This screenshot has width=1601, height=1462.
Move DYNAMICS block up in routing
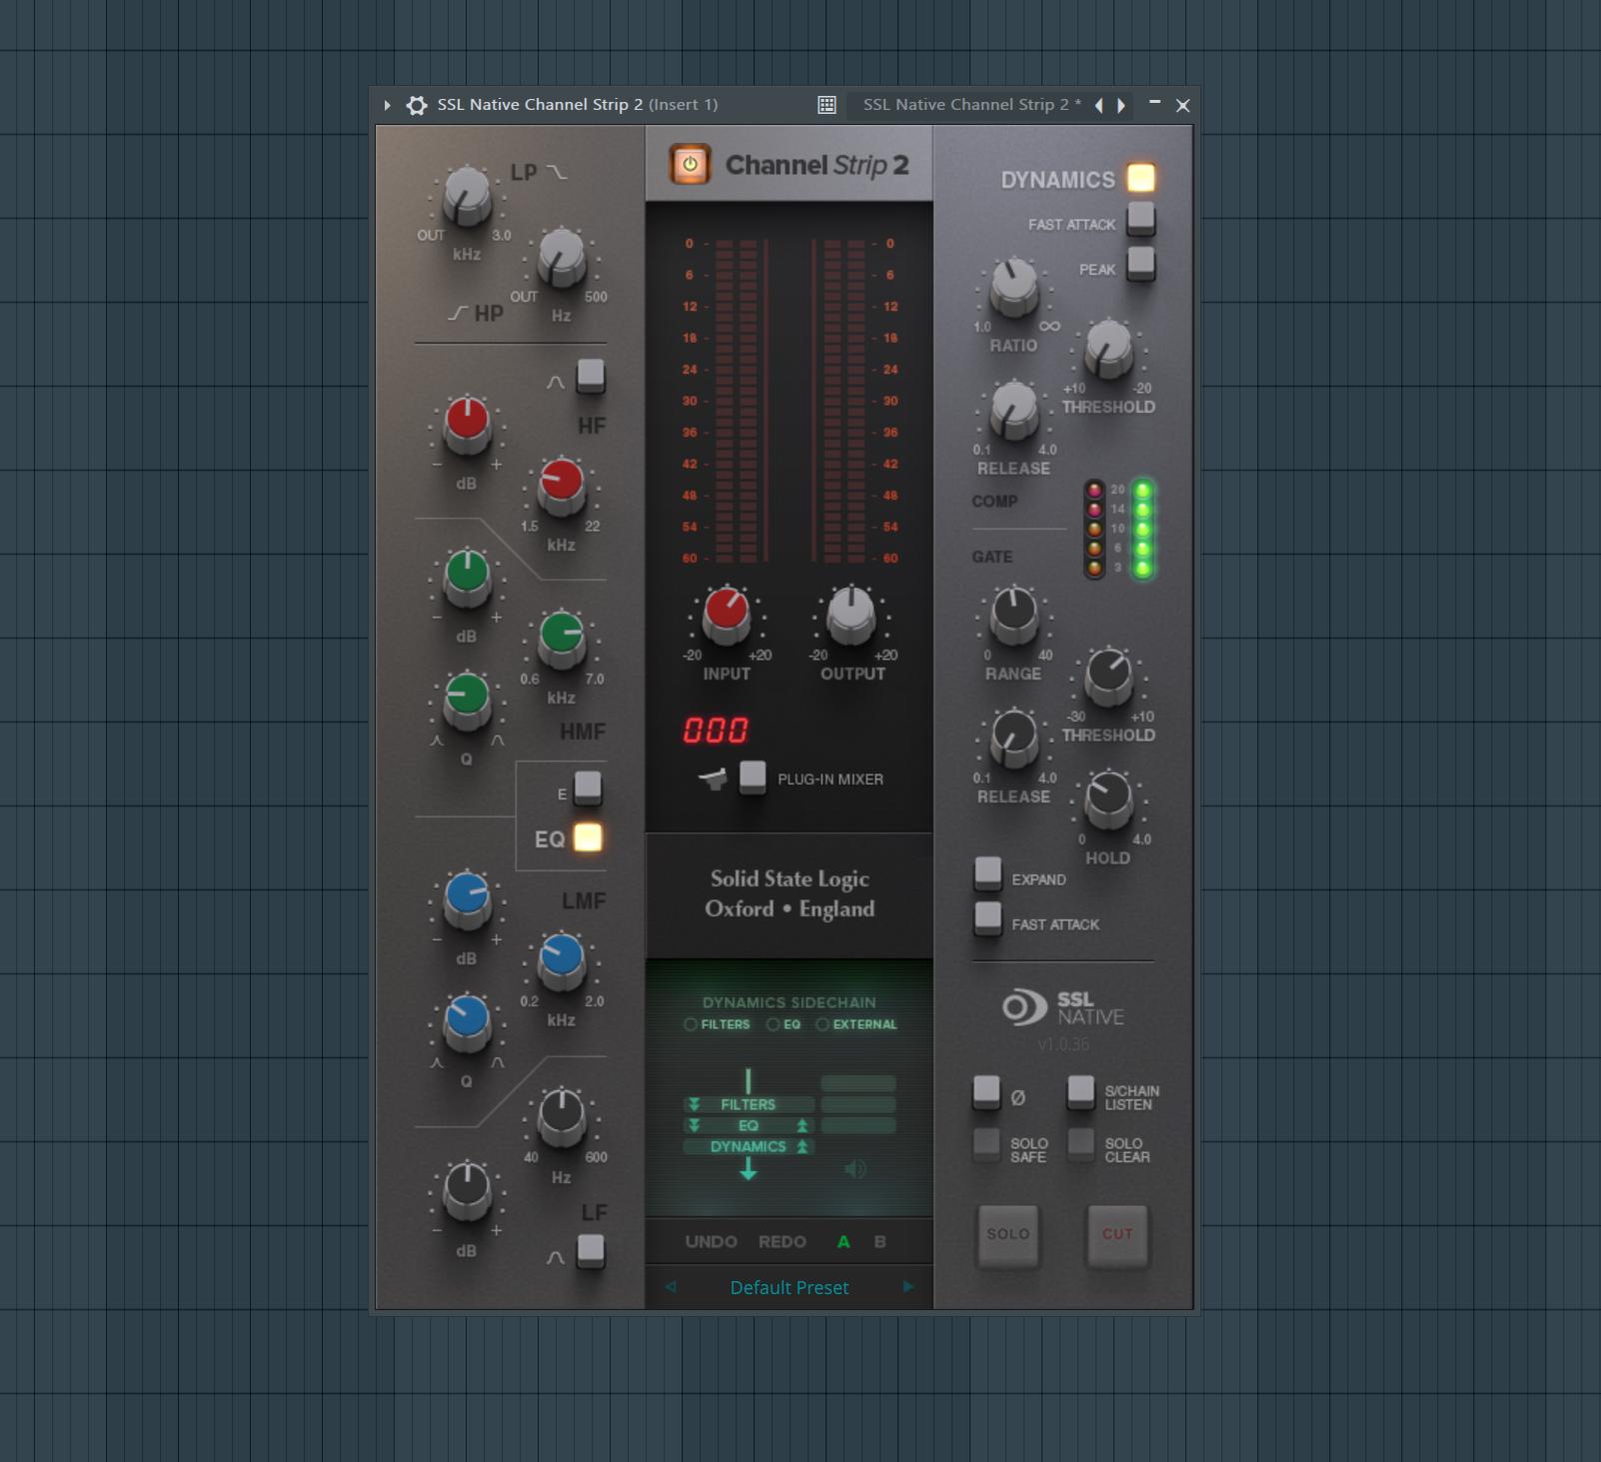coord(801,1146)
